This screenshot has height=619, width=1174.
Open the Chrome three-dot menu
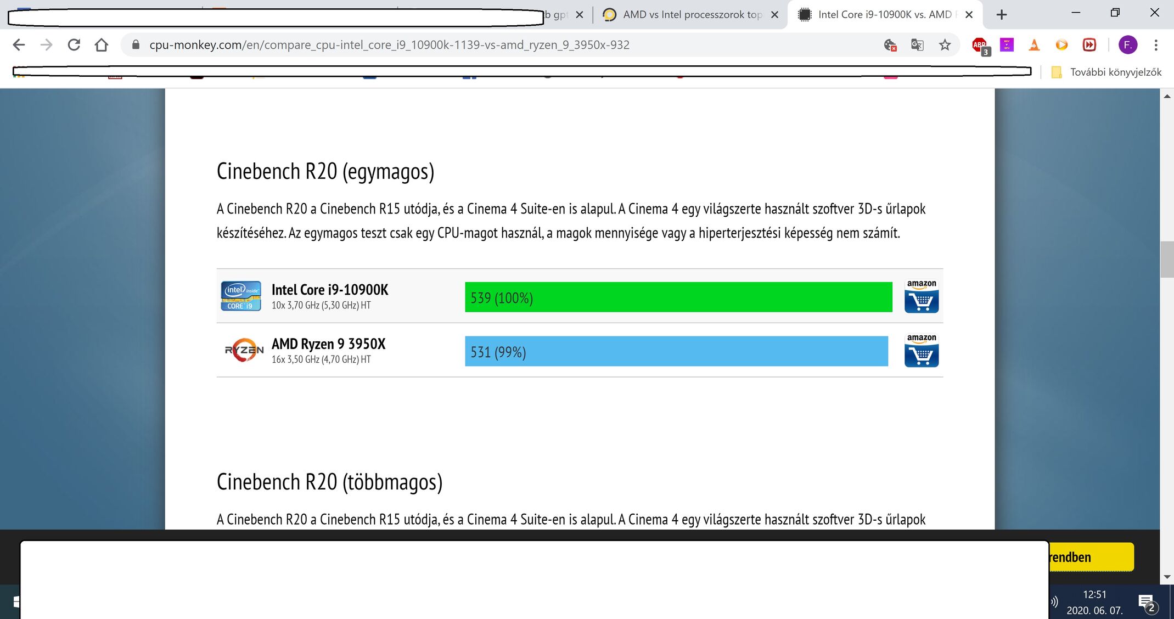1156,45
